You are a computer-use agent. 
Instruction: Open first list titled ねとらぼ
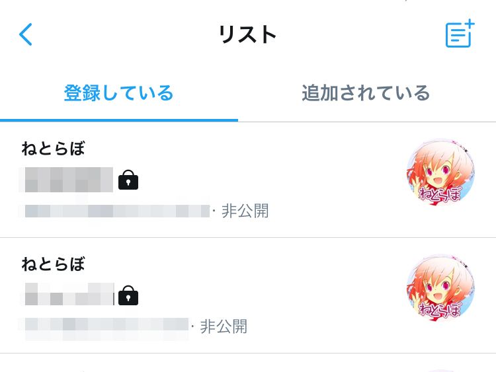54,149
